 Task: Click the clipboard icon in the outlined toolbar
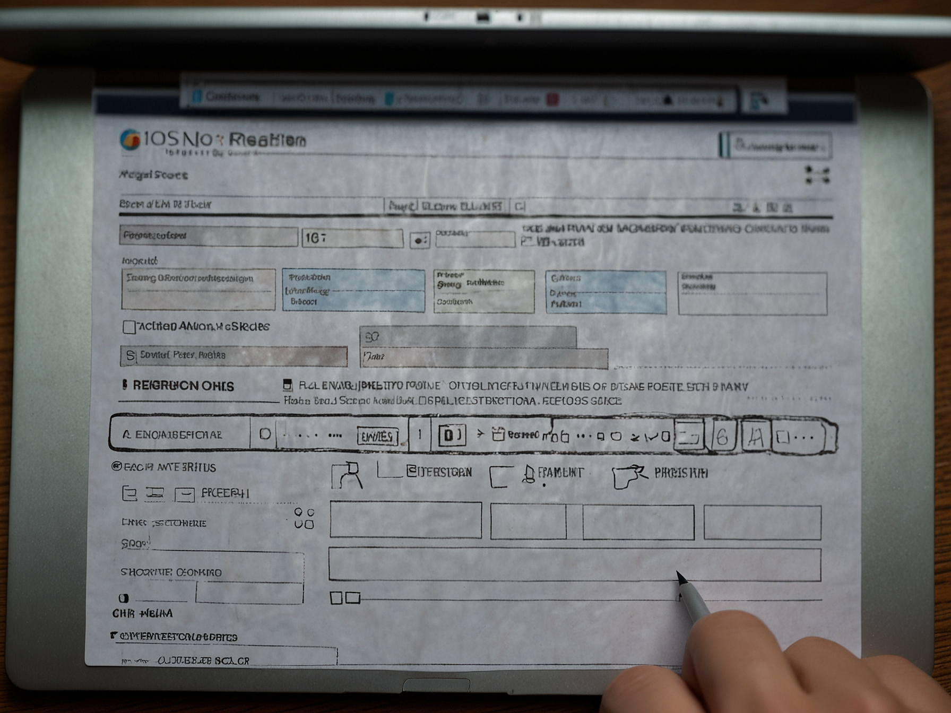[498, 434]
